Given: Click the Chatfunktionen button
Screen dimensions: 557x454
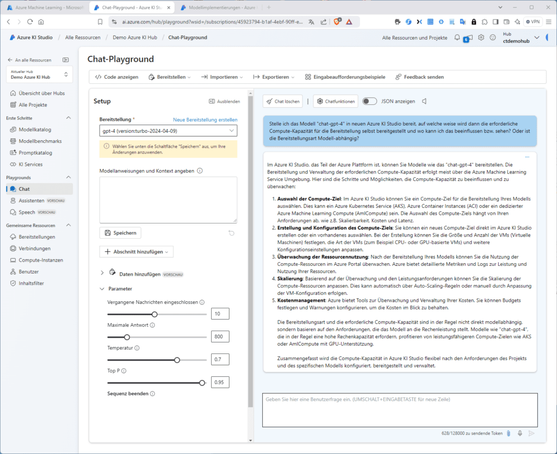Looking at the screenshot, I should [336, 101].
